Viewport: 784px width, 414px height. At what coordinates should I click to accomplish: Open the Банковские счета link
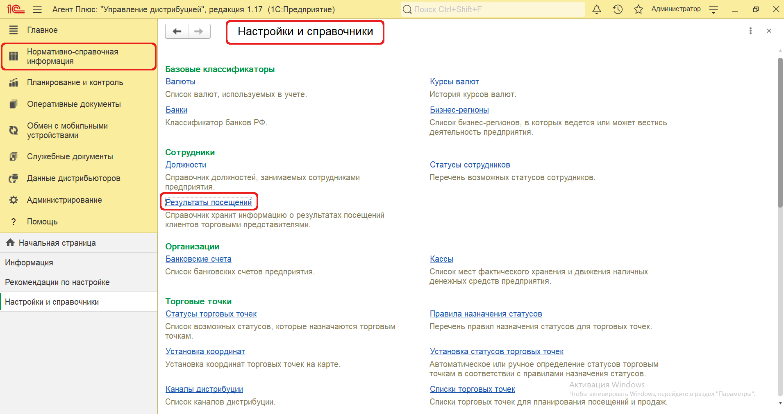(x=198, y=259)
